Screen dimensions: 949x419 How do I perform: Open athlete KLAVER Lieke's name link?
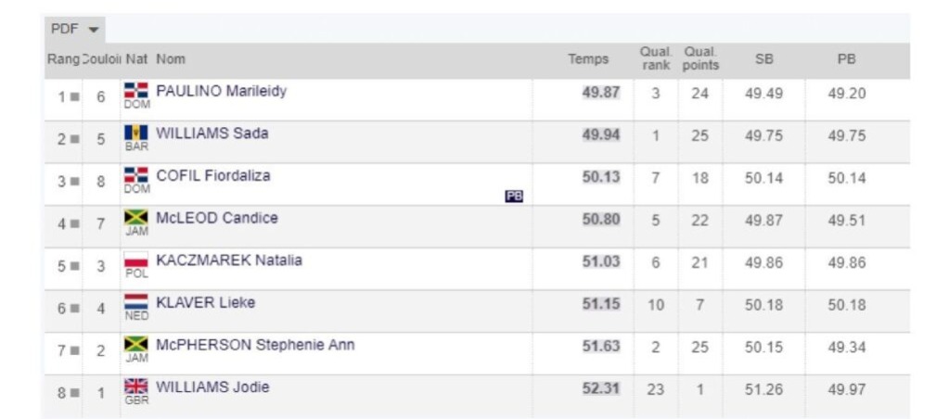206,302
